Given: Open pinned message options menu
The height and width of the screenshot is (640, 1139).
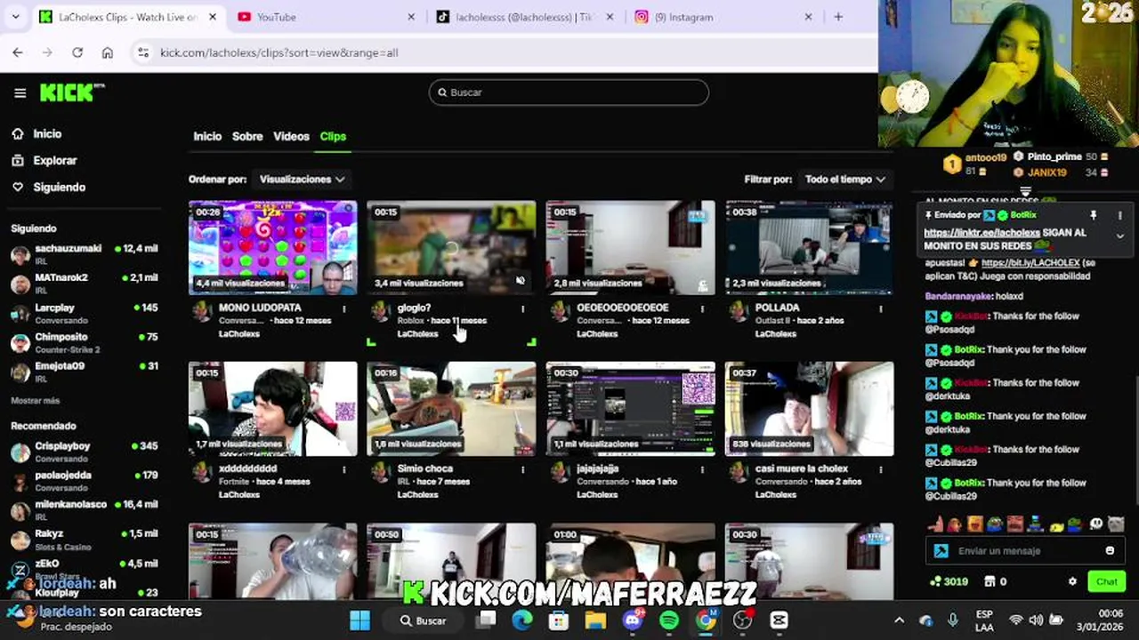Looking at the screenshot, I should (1119, 215).
